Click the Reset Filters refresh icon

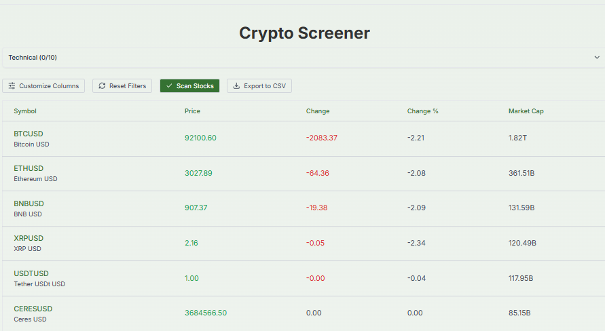point(102,85)
